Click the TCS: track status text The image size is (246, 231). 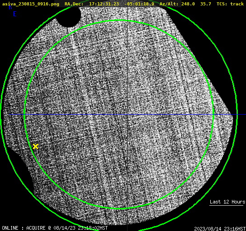pos(230,4)
